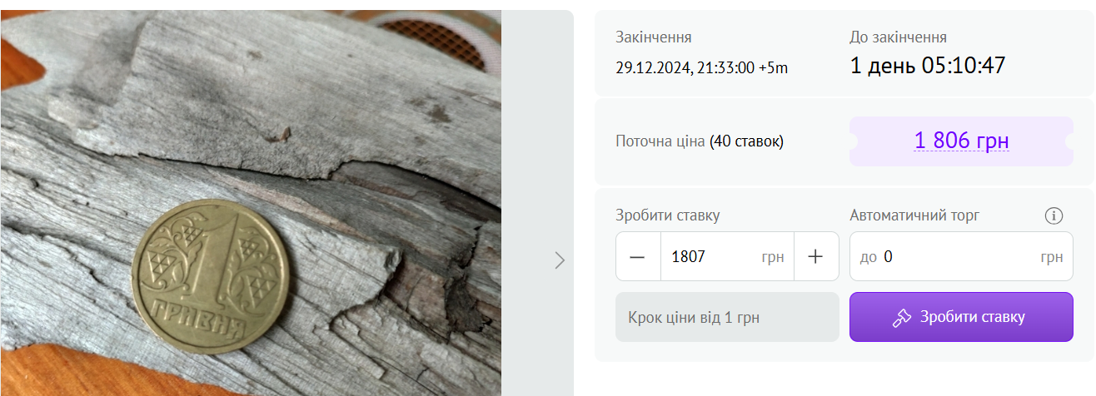Click the countdown timer 1 день 05:10:47
The height and width of the screenshot is (396, 1096).
(928, 66)
